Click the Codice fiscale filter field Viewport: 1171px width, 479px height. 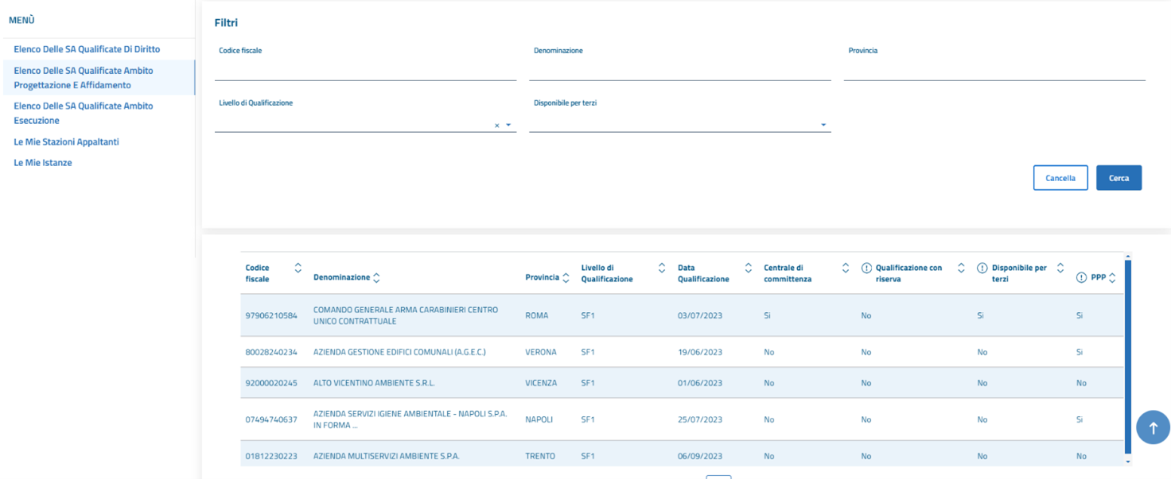tap(365, 71)
